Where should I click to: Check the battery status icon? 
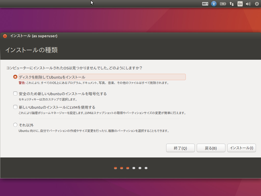tap(223, 4)
